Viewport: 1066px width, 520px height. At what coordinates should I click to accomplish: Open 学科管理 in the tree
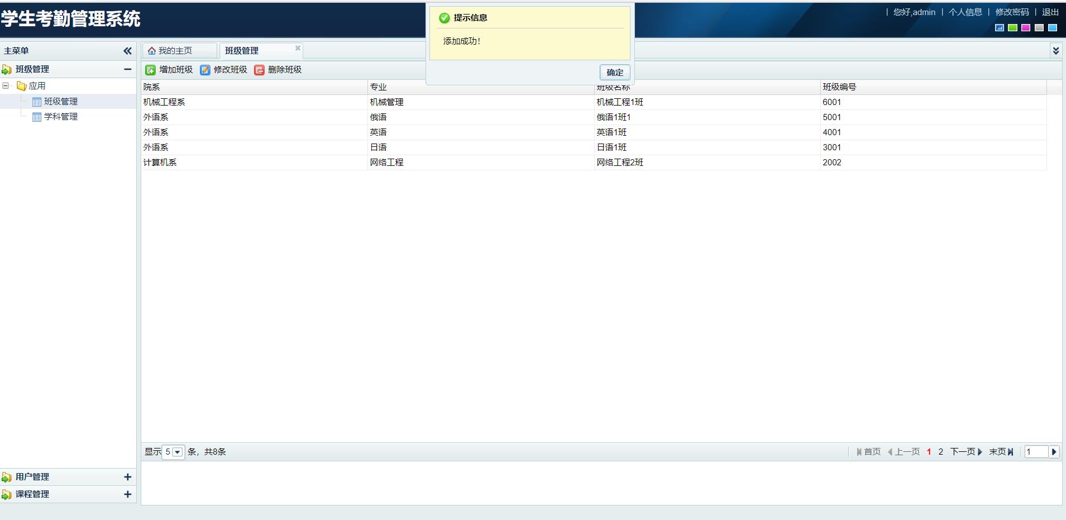coord(61,117)
